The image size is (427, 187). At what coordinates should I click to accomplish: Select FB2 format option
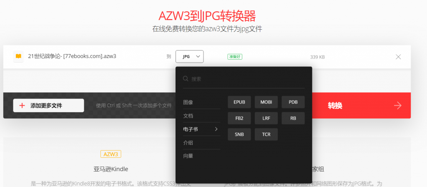(239, 118)
